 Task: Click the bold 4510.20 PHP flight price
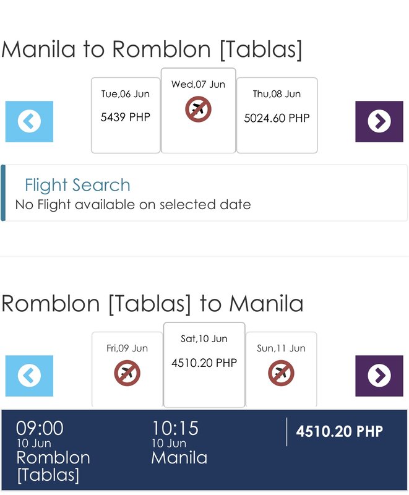pos(339,431)
